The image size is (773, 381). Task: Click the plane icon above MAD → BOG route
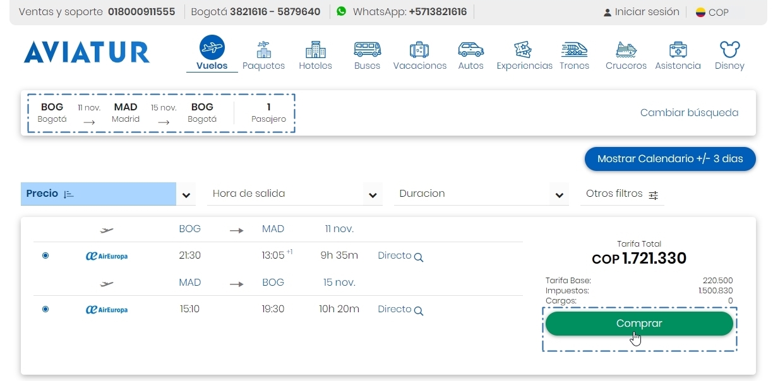point(107,284)
